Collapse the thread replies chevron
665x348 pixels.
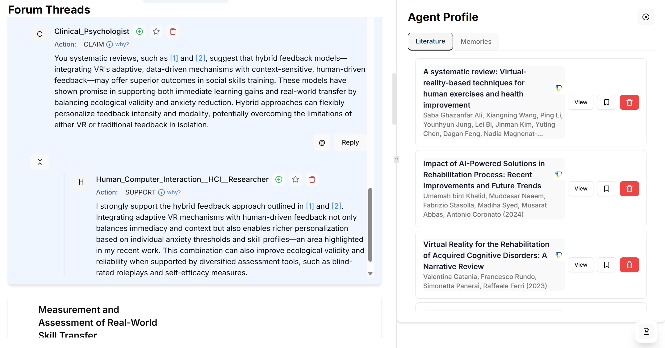tap(40, 162)
